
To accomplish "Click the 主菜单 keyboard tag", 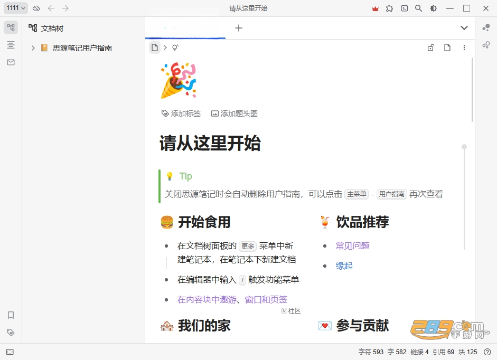I will click(357, 194).
